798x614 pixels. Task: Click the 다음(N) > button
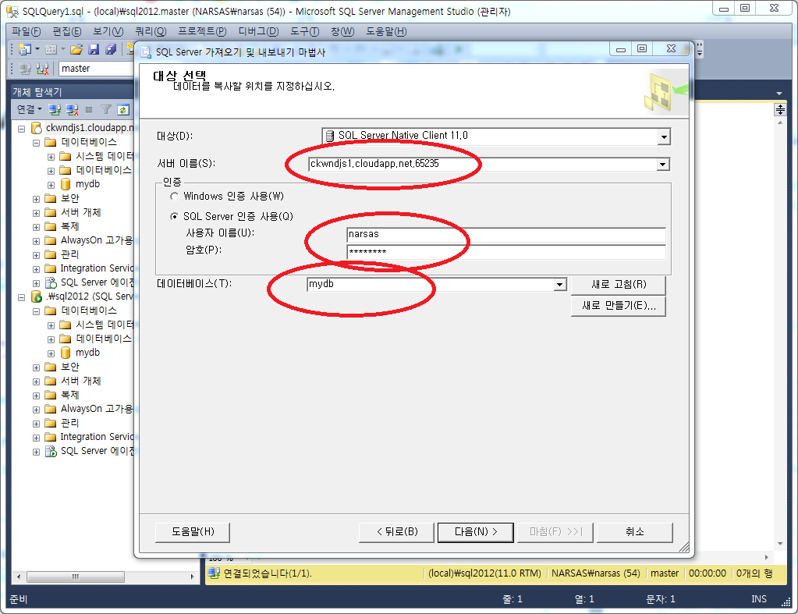tap(475, 532)
